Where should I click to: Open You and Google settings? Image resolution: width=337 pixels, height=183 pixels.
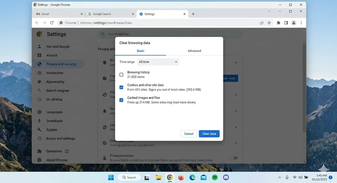click(x=58, y=47)
